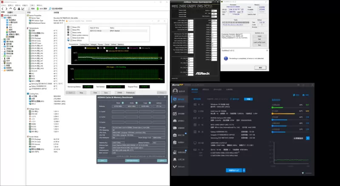Screen dimensions: 340x186
Task: Enable the Stress local disks checkbox
Action: 71,38
